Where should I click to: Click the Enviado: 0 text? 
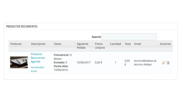pyautogui.click(x=60, y=63)
